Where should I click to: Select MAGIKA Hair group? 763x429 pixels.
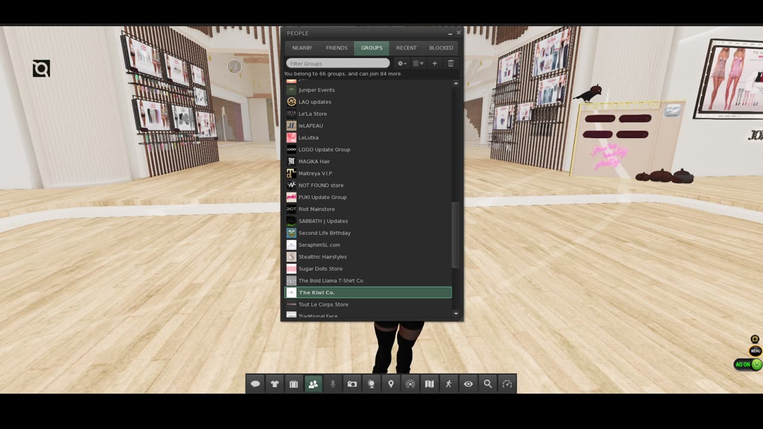pos(368,161)
